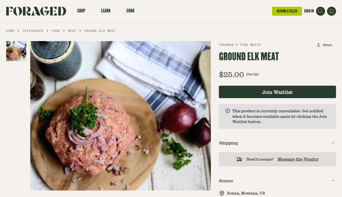342x197 pixels.
Task: Go to Categories breadcrumb
Action: 33,31
